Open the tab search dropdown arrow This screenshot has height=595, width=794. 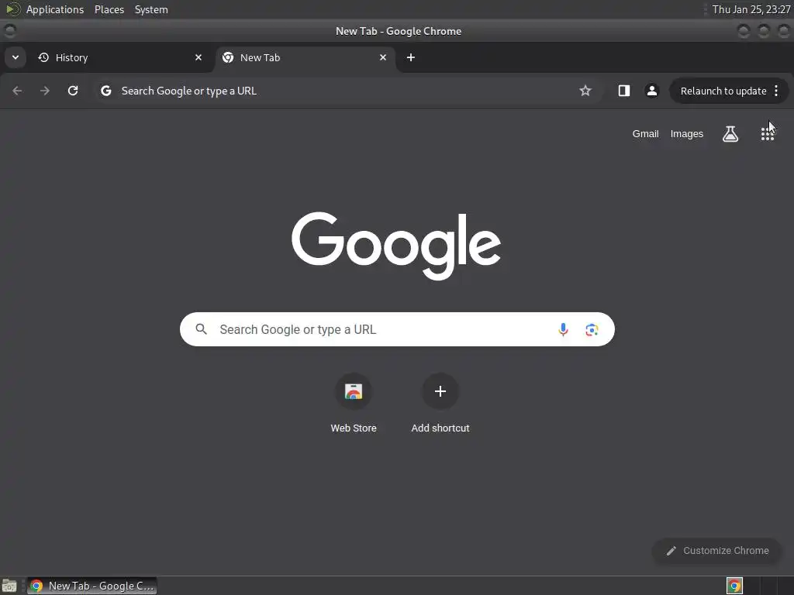coord(16,57)
